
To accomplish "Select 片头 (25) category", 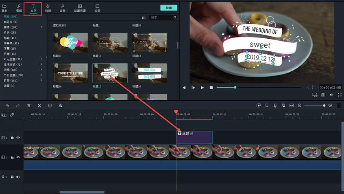I will point(10,32).
